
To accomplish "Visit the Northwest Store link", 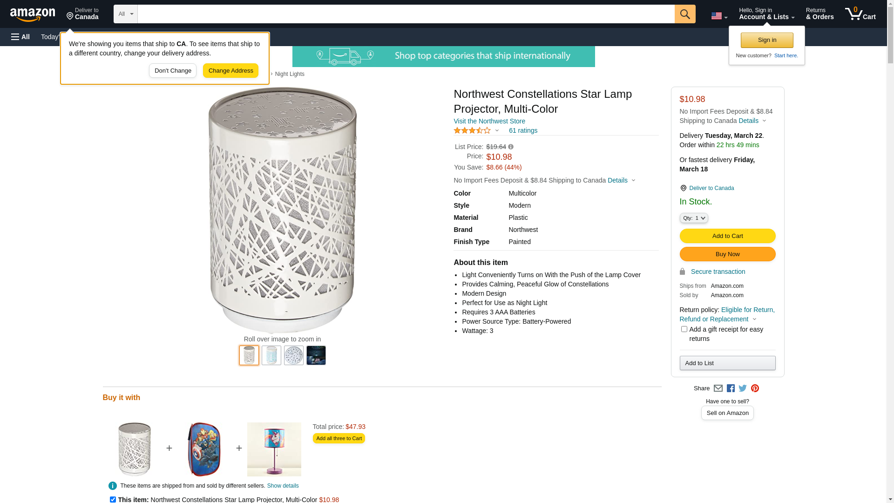I will click(x=489, y=121).
